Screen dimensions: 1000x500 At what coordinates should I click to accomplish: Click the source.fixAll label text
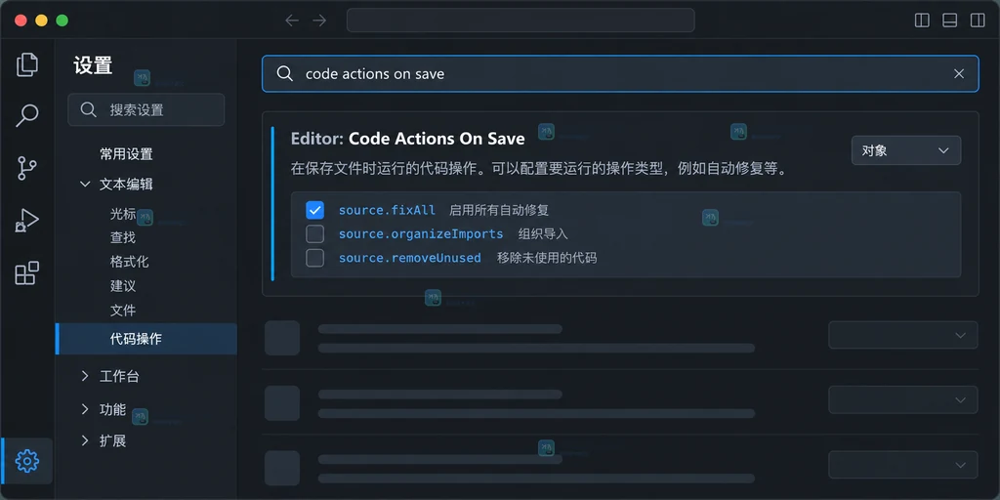[387, 210]
